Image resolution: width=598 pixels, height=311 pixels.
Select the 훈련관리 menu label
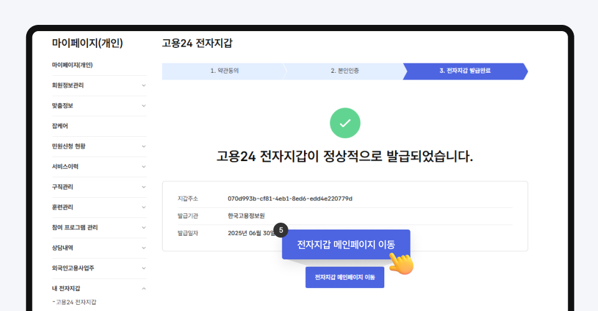(x=62, y=207)
